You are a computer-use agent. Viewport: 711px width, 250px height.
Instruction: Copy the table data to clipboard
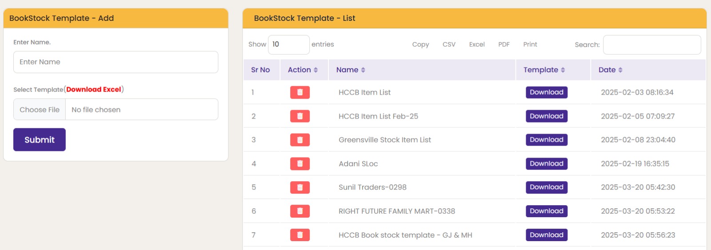[420, 44]
